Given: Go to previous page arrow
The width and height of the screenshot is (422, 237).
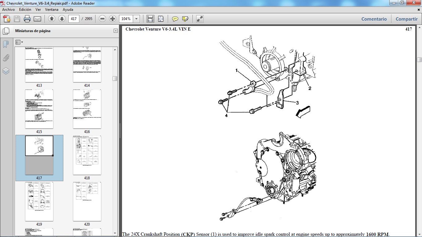Looking at the screenshot, I should pos(52,19).
